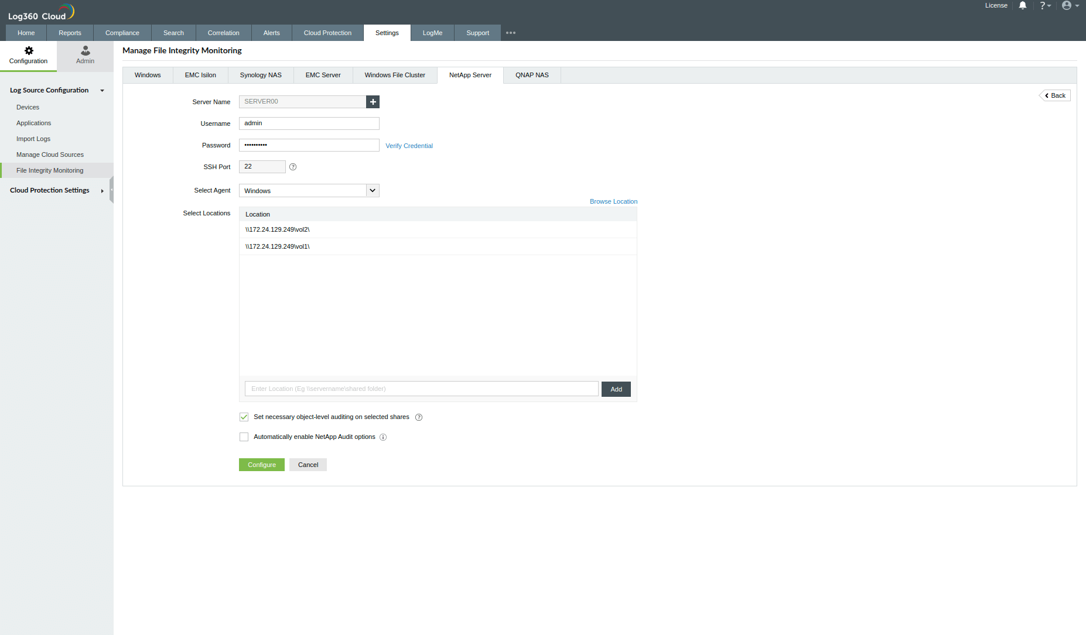The width and height of the screenshot is (1086, 635).
Task: Click the overflow dots for more menu tabs
Action: tap(510, 33)
